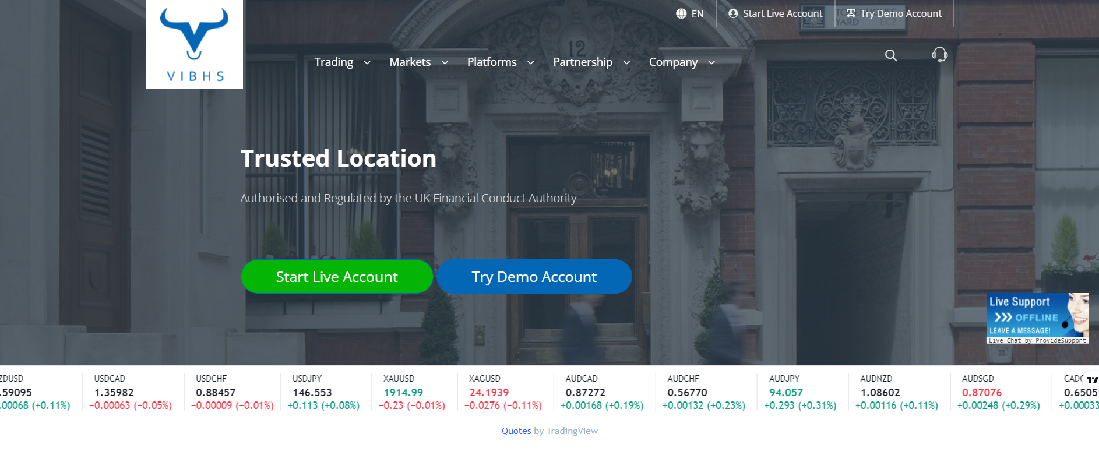
Task: Click the VIBHS bull logo
Action: tap(194, 44)
